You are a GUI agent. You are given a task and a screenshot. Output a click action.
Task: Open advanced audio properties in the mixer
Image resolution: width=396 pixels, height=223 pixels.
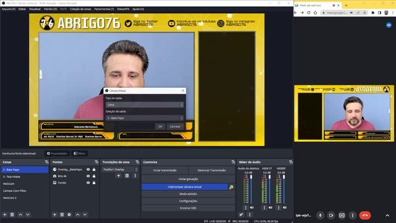(241, 215)
